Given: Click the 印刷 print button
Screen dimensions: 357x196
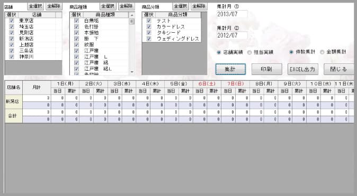Looking at the screenshot, I should [266, 69].
